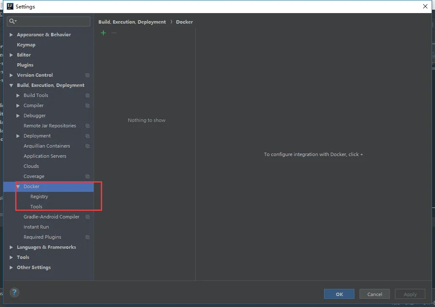
Task: Click the search magnifier icon
Action: 13,22
